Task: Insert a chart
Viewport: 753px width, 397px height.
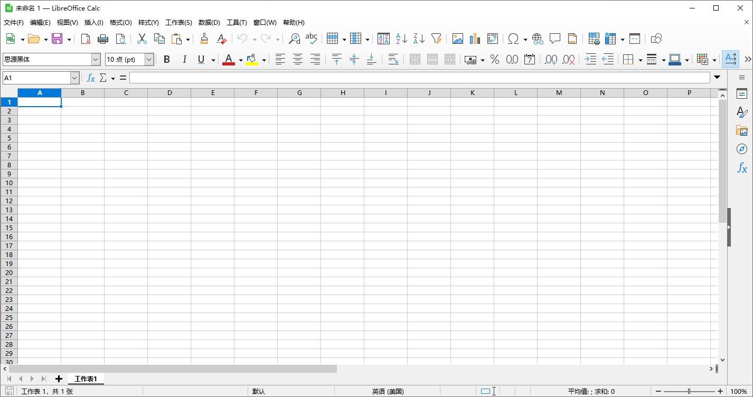Action: [x=474, y=39]
